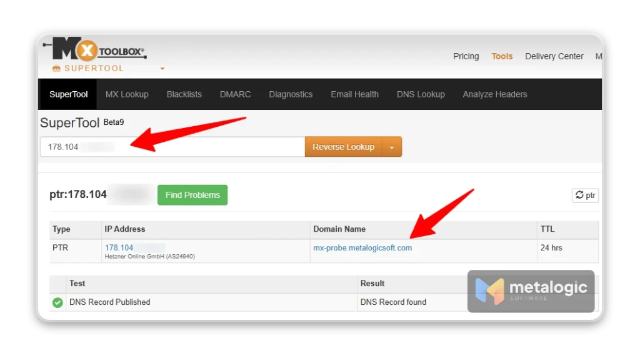This screenshot has width=640, height=361.
Task: Click the Find Problems button
Action: tap(192, 195)
